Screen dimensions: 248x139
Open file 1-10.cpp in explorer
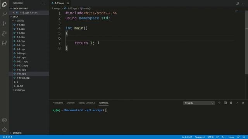tap(21, 53)
